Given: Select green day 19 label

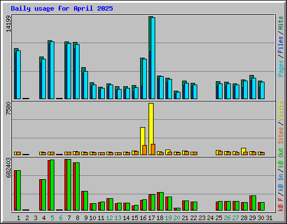Looking at the screenshot, I should [168, 218].
